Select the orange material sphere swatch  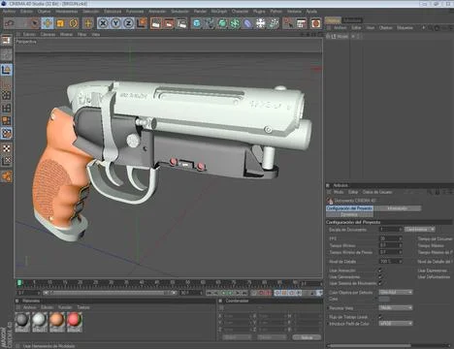pyautogui.click(x=56, y=321)
